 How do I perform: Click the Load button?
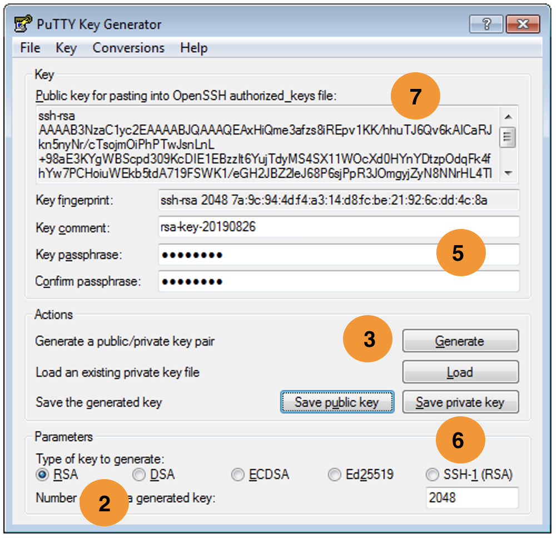coord(460,372)
